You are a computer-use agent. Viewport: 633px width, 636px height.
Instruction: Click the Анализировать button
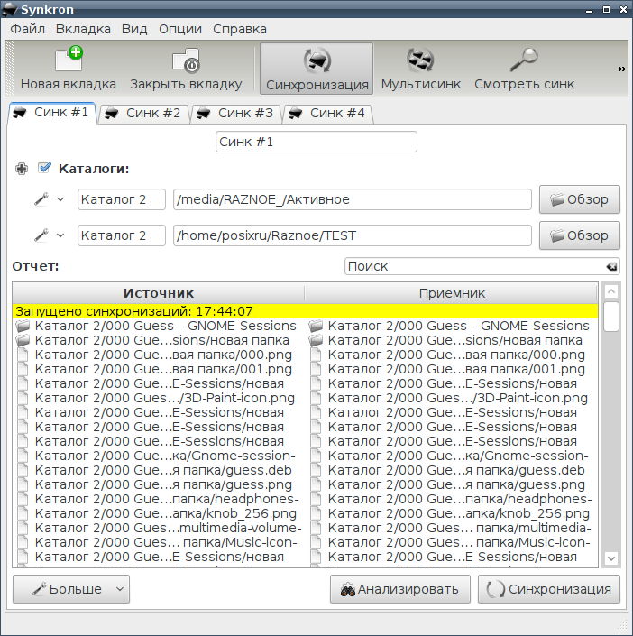[399, 589]
